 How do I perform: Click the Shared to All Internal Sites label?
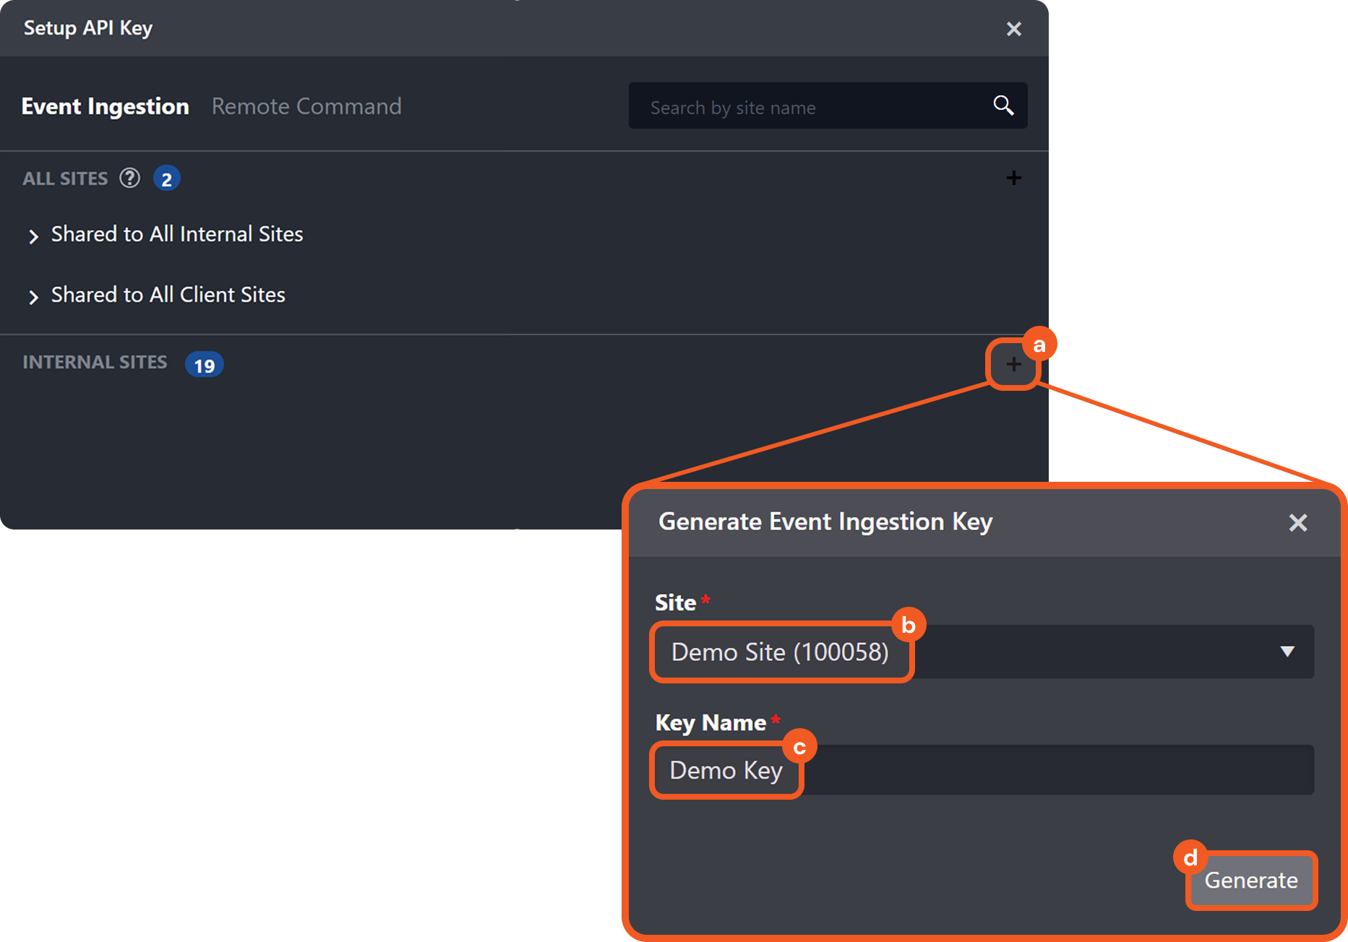[x=177, y=234]
